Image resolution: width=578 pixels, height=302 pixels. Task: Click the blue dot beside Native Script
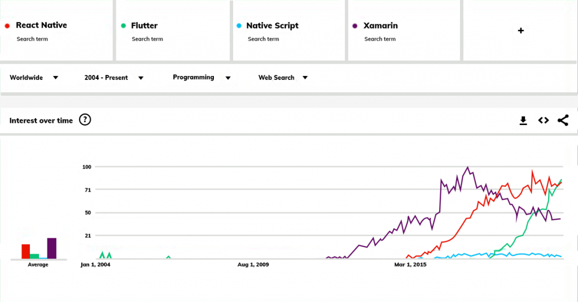tap(239, 26)
